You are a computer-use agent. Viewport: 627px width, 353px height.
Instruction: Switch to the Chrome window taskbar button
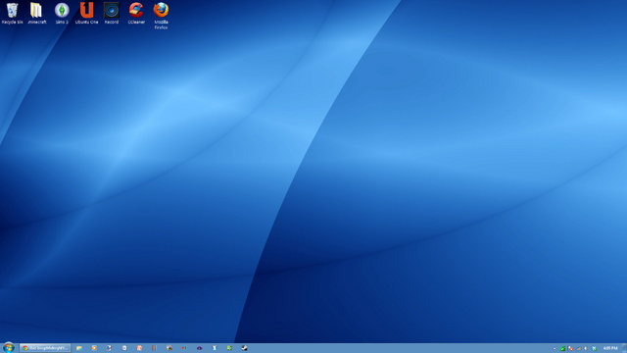coord(45,348)
